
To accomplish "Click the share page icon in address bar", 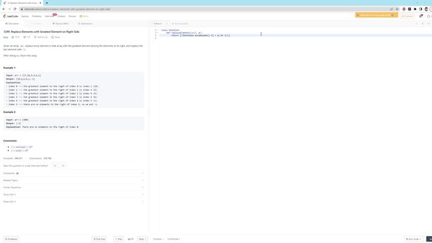I will pos(391,9).
